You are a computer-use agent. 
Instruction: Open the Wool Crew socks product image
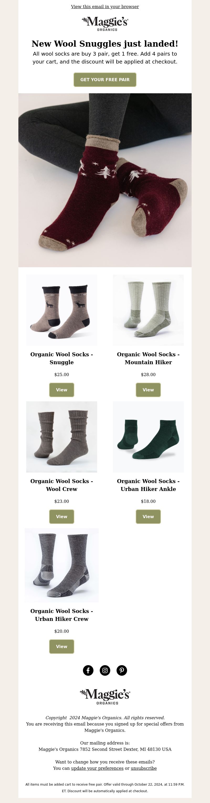[x=61, y=437]
